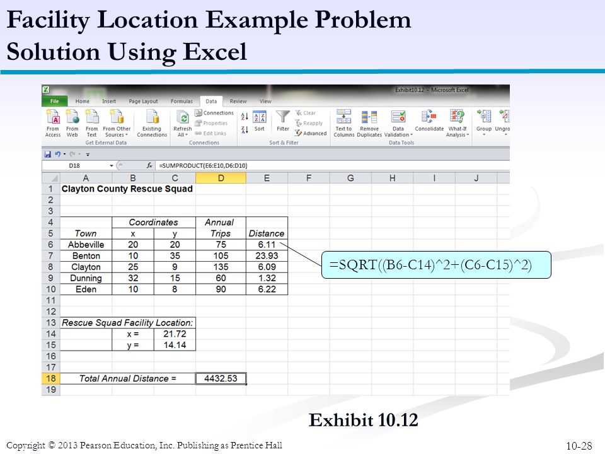
Task: Select row 6 header
Action: 51,245
